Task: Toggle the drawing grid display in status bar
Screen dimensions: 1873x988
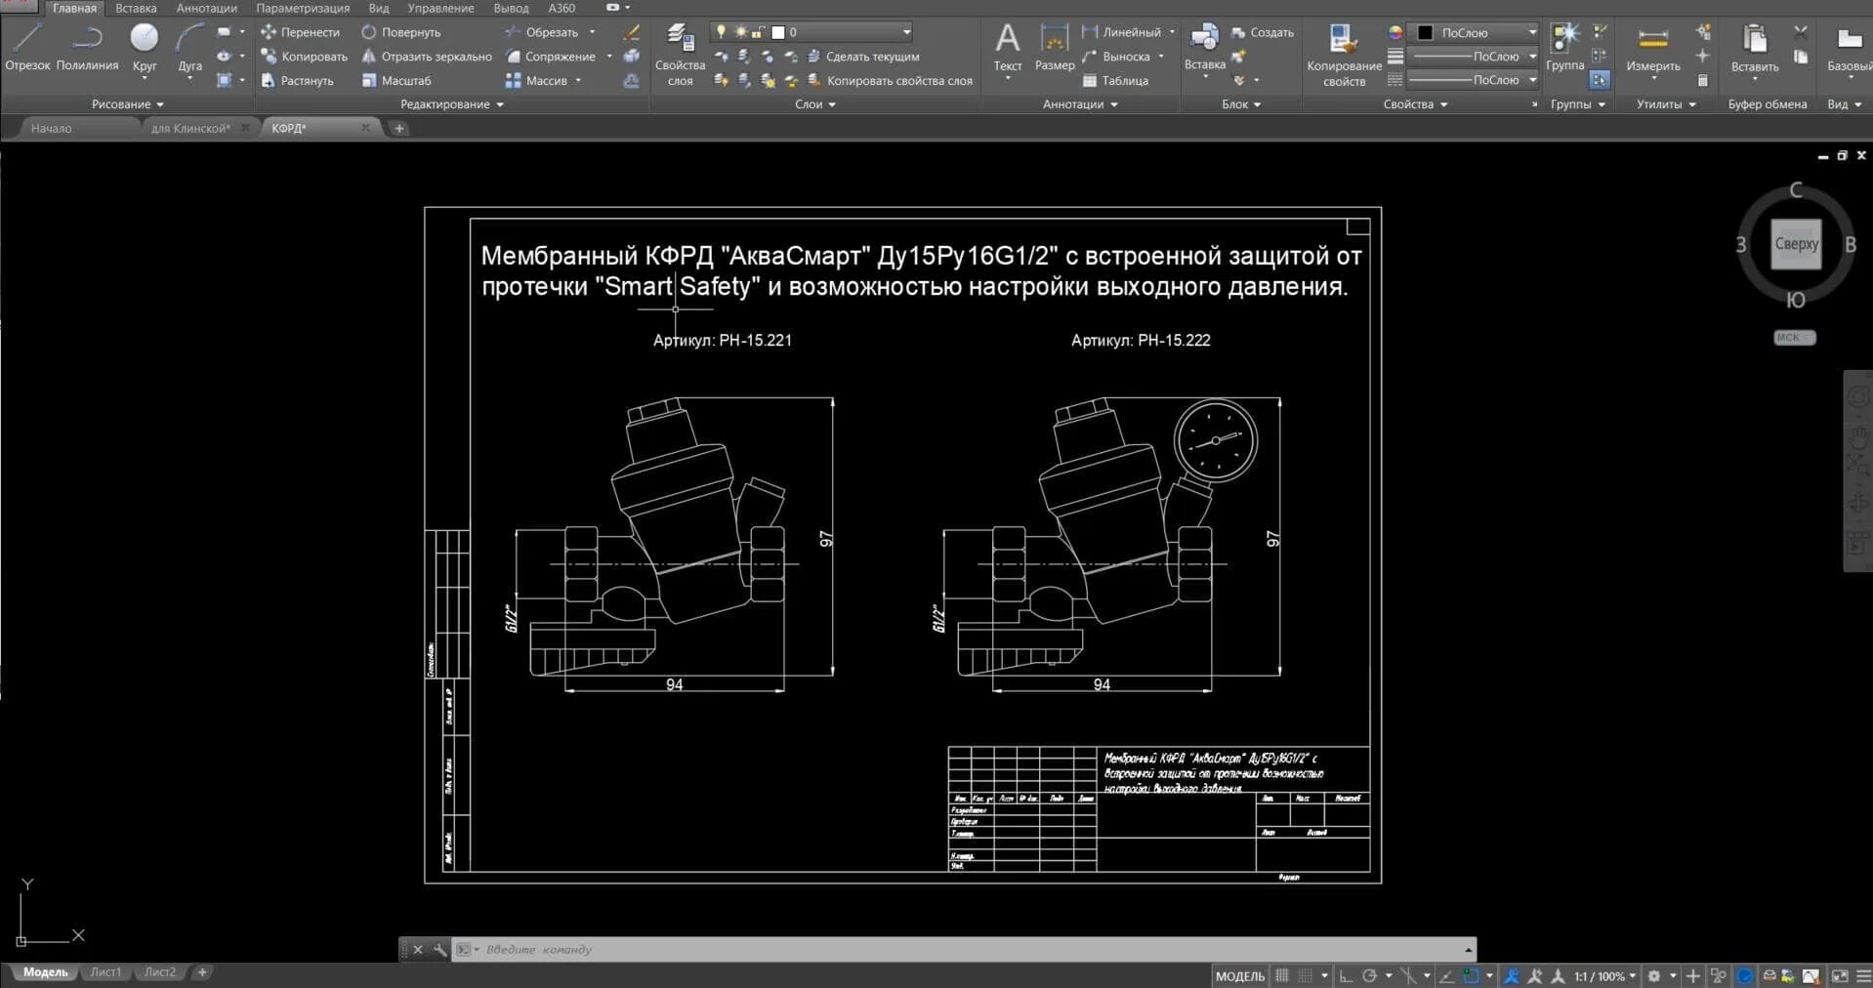Action: [1281, 975]
